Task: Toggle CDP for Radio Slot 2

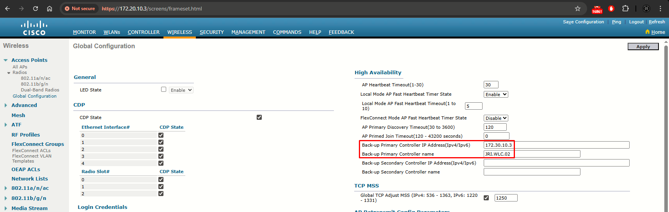Action: [161, 194]
